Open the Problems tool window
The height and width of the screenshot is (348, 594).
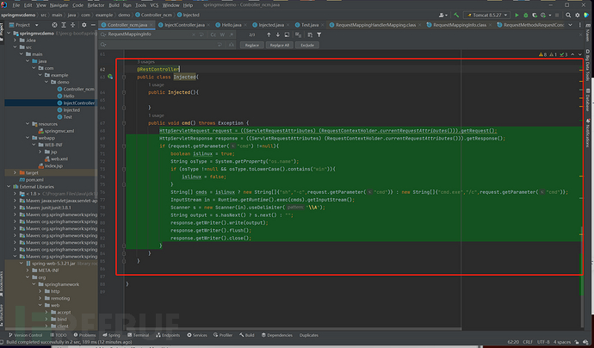click(x=83, y=334)
